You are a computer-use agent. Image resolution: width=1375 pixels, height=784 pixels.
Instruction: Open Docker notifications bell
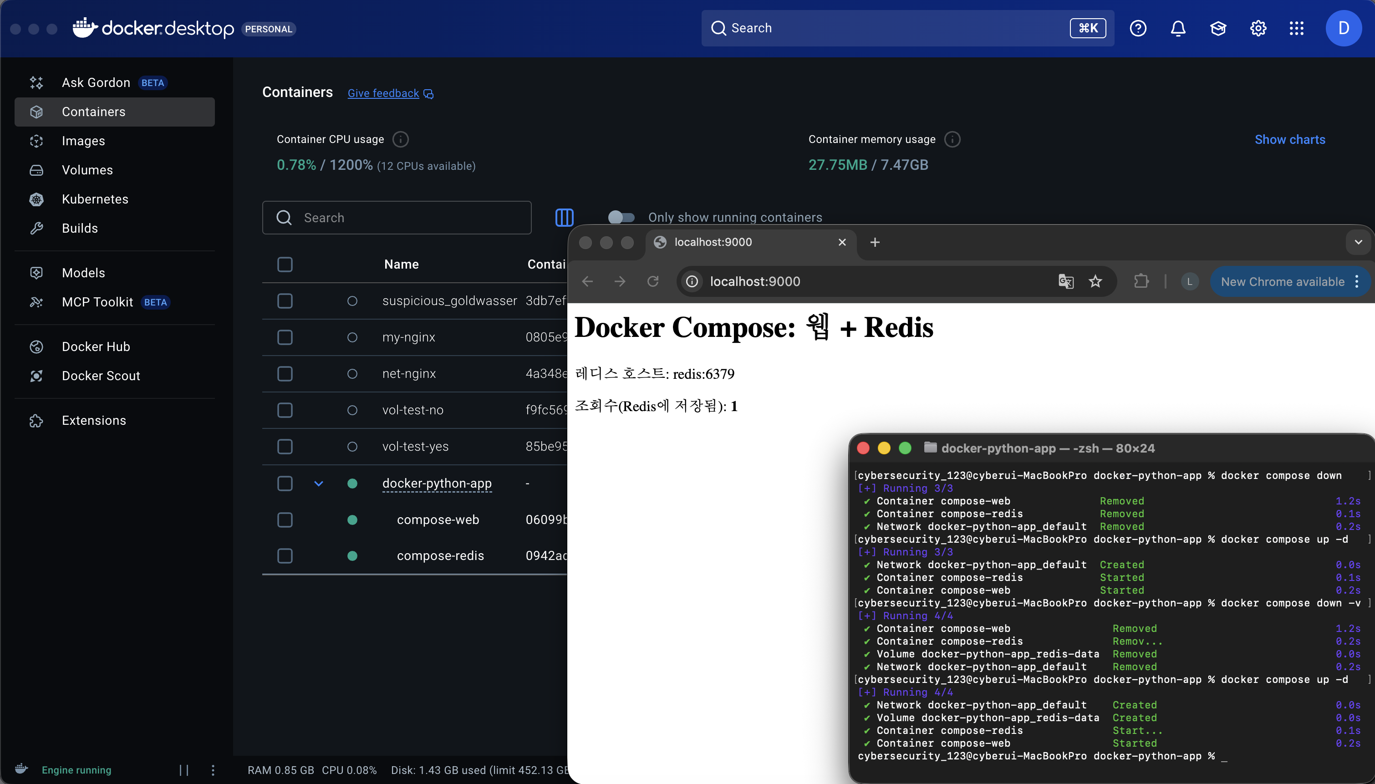coord(1178,28)
